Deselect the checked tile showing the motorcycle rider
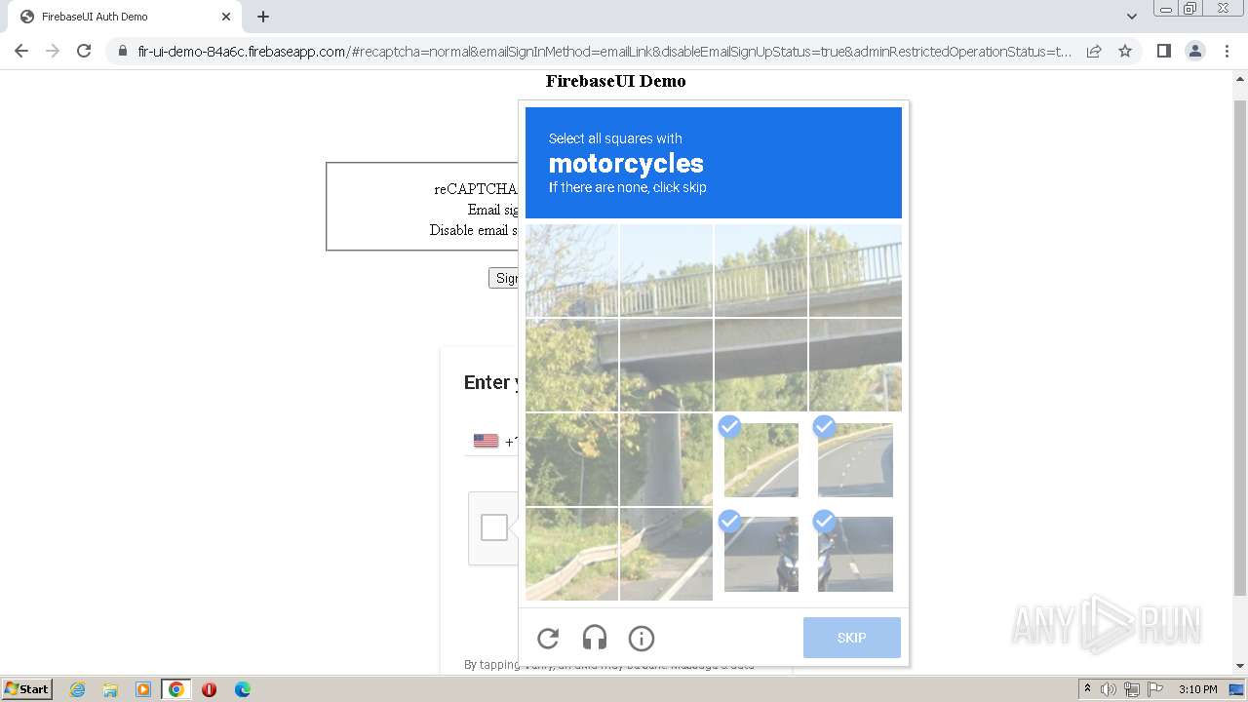1248x702 pixels. click(761, 554)
